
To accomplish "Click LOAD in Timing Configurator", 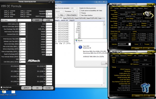I will [48, 20].
